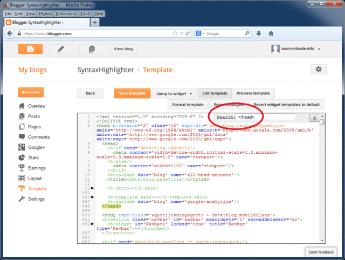Click the Settings wrench icon
Image resolution: width=345 pixels, height=260 pixels.
point(22,199)
